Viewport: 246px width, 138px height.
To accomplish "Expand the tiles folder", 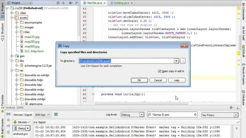I will [17, 32].
